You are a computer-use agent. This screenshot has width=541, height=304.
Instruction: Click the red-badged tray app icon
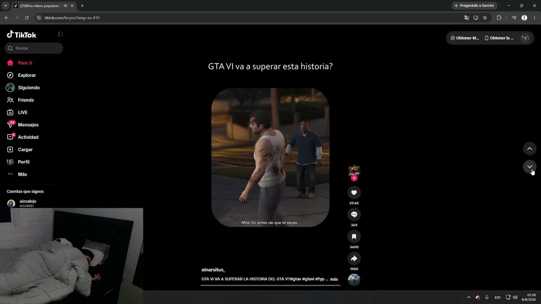click(x=478, y=297)
